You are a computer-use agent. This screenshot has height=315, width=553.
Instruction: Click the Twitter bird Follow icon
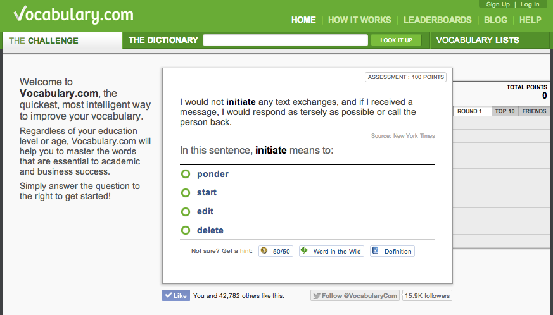point(316,295)
